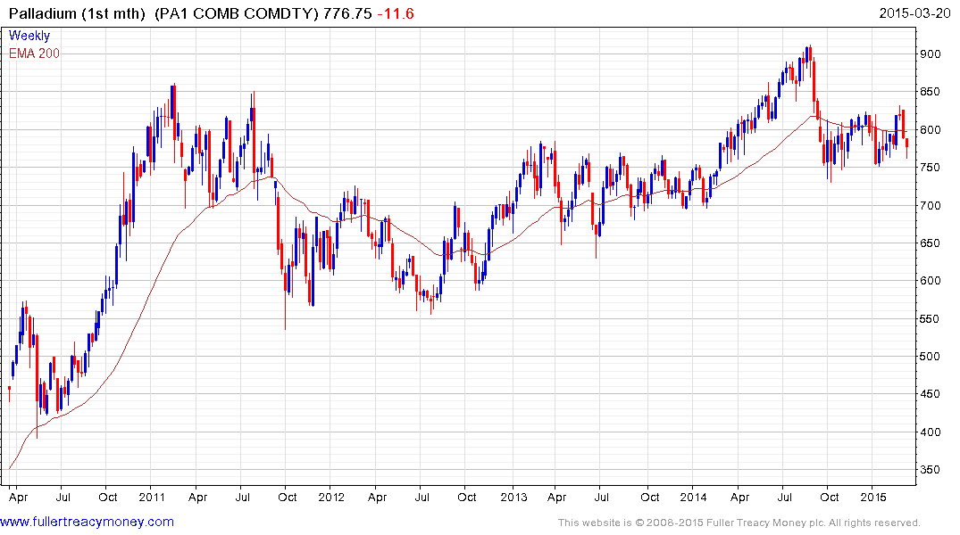Click the 650 price axis label
Screen dimensions: 960x535
point(931,243)
